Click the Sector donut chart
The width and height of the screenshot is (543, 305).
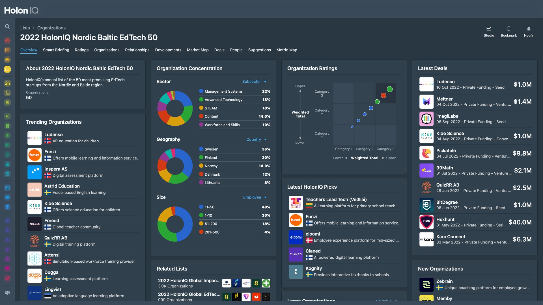click(175, 108)
